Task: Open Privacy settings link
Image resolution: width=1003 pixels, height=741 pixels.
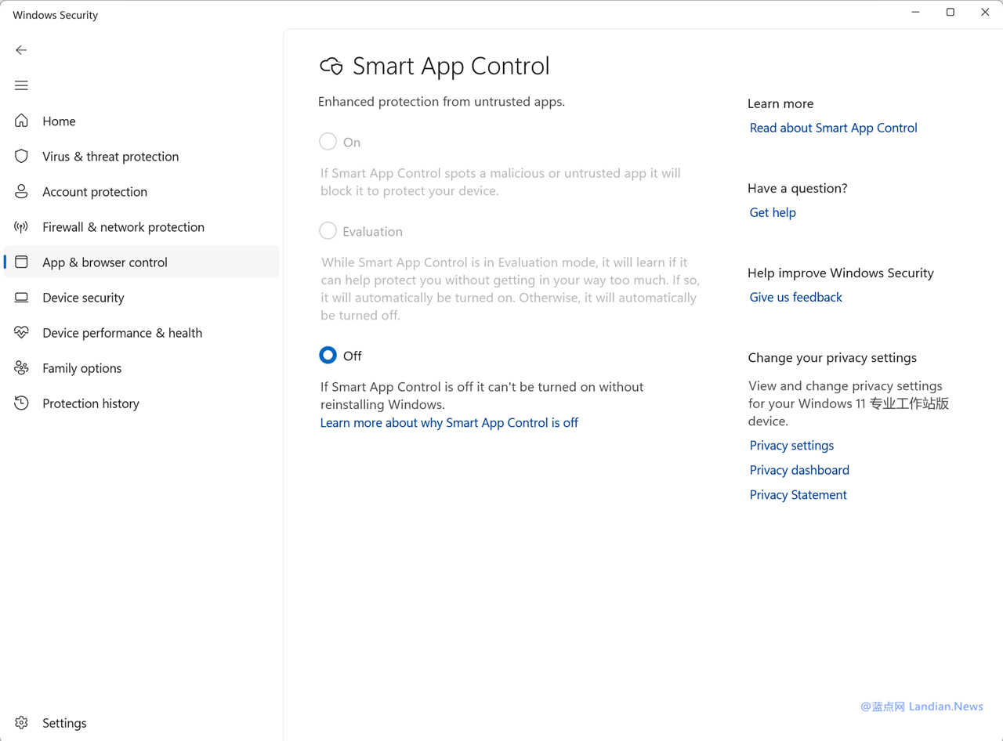Action: tap(791, 445)
